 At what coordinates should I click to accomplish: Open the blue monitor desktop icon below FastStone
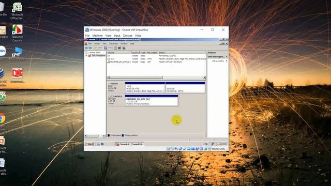tap(17, 54)
